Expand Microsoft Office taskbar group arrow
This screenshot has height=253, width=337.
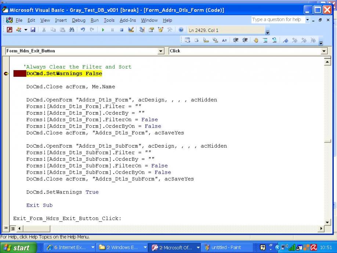tap(198, 247)
